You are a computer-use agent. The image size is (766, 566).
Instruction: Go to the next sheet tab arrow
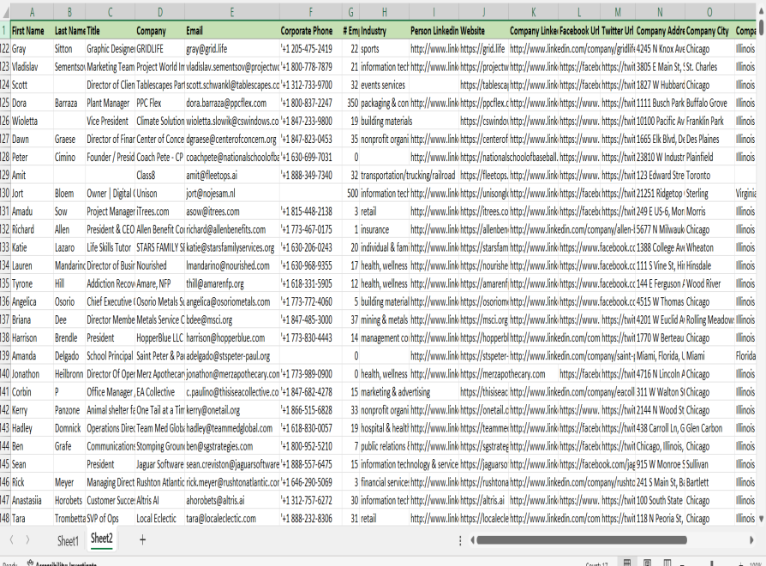tap(27, 539)
